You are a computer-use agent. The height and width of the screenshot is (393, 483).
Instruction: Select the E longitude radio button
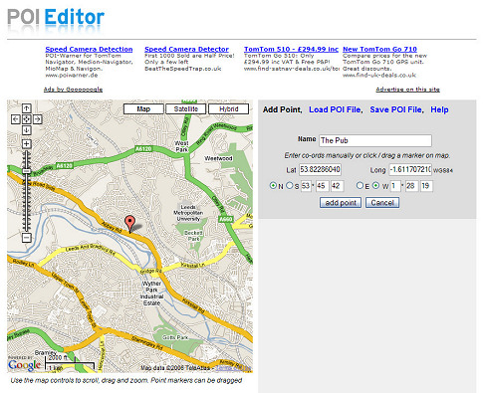(360, 185)
